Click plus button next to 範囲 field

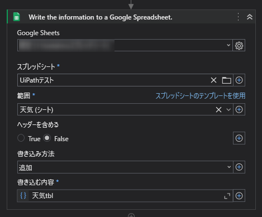coord(239,109)
